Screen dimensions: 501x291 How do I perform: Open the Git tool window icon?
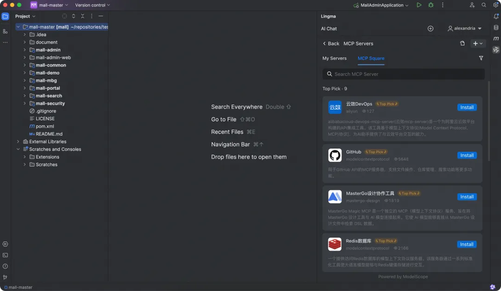coord(5,277)
